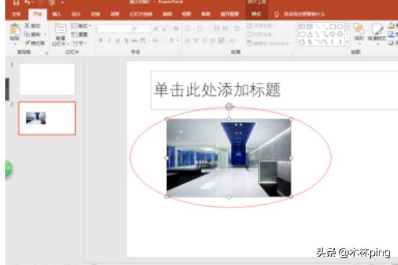Click the Clear All Formatting icon
Image resolution: width=398 pixels, height=265 pixels.
pos(176,28)
